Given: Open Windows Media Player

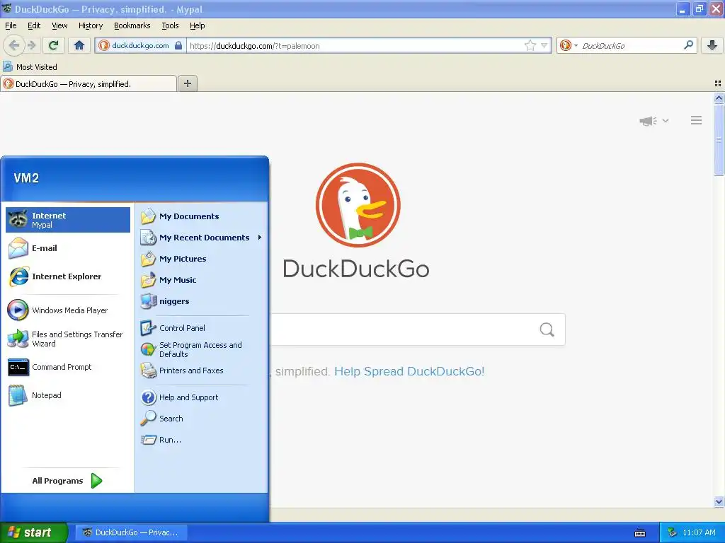Looking at the screenshot, I should tap(68, 310).
